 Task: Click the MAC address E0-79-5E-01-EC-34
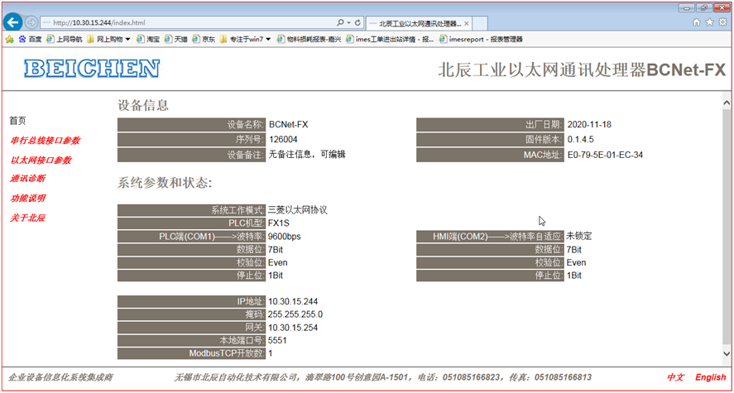[605, 155]
